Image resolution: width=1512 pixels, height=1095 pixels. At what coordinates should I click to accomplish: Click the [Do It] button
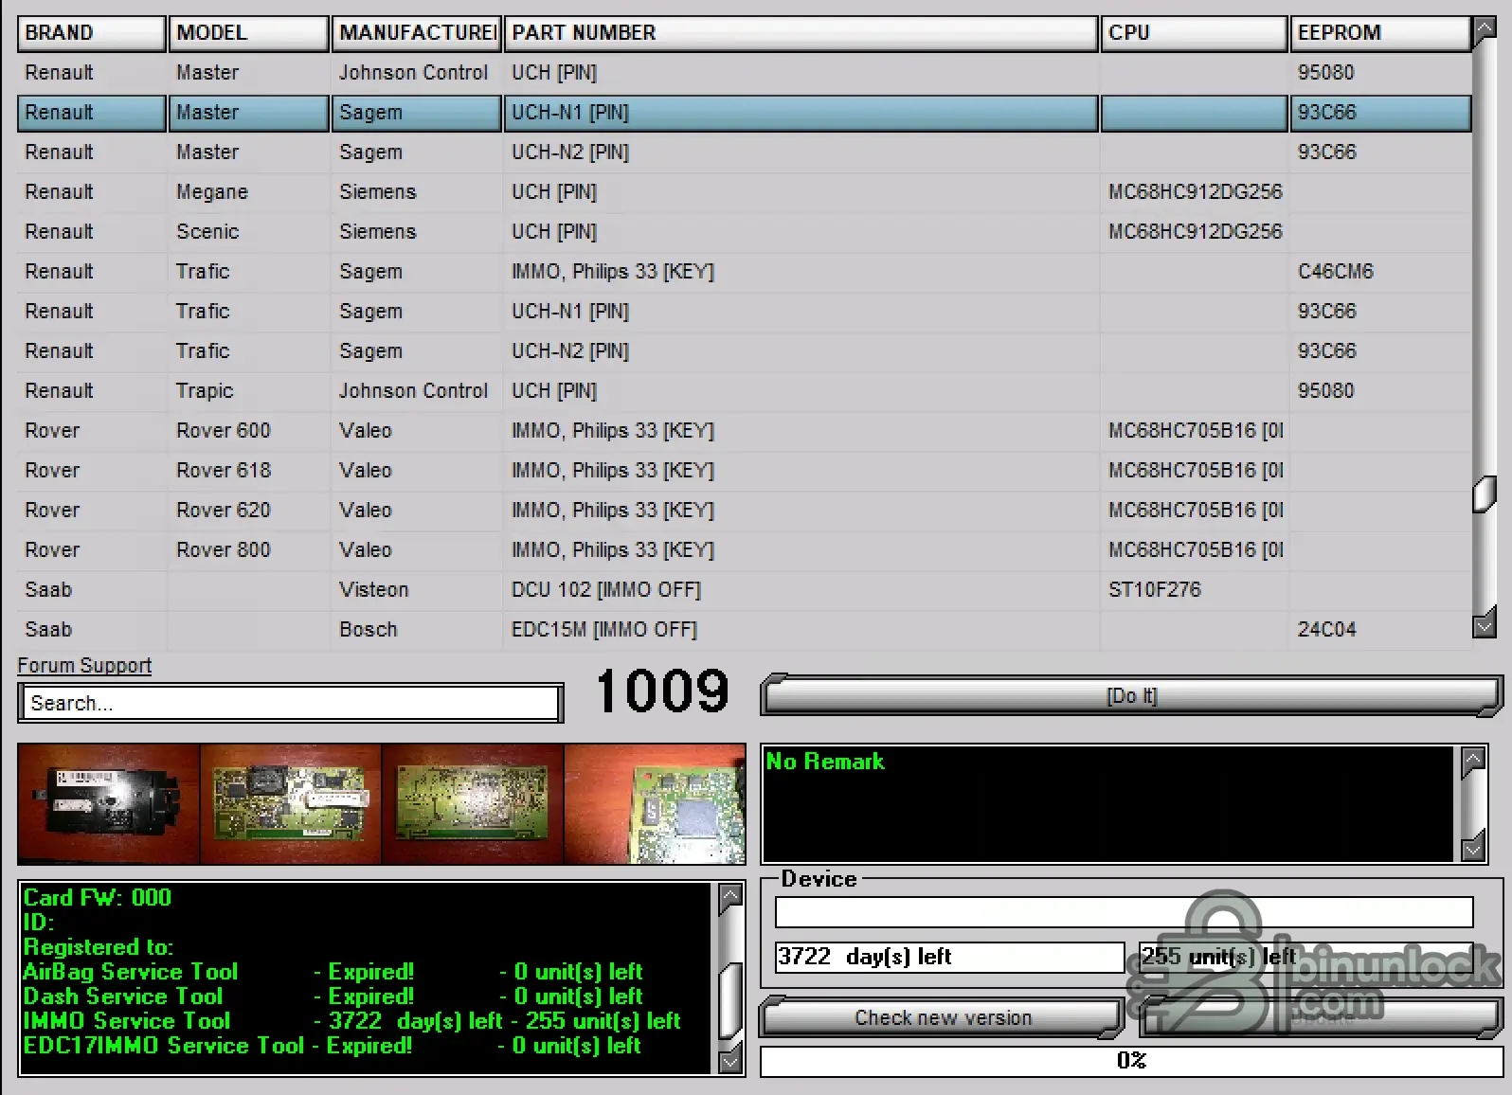tap(1132, 696)
